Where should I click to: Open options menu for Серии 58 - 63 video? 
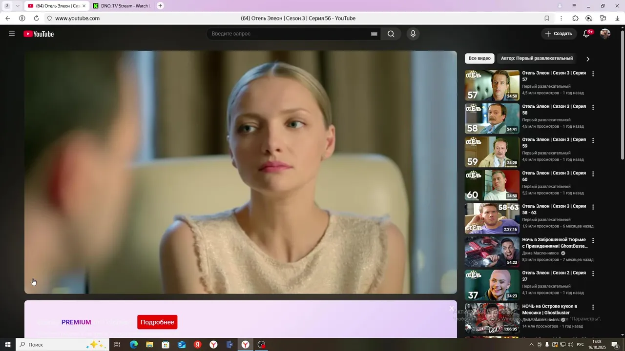coord(593,207)
